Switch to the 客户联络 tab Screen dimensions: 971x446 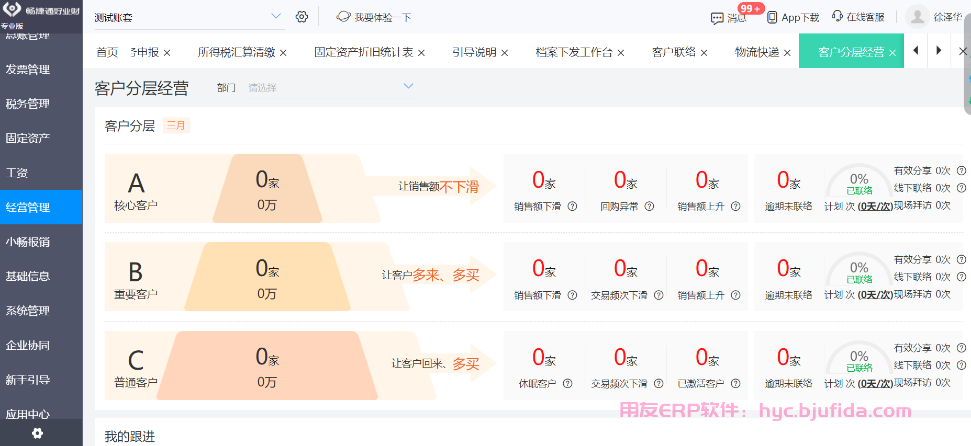tap(674, 52)
